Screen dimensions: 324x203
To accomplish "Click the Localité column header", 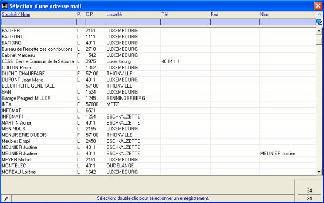I will coord(114,14).
